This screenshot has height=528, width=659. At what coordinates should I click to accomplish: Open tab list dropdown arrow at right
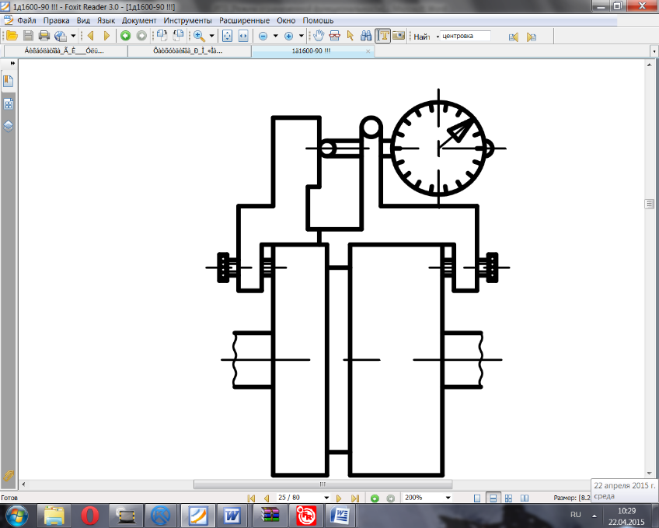[654, 51]
